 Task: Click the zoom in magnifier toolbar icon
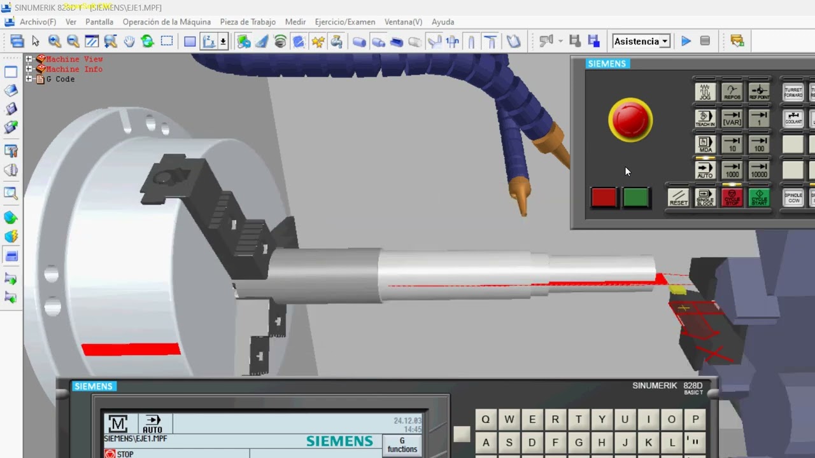[55, 41]
